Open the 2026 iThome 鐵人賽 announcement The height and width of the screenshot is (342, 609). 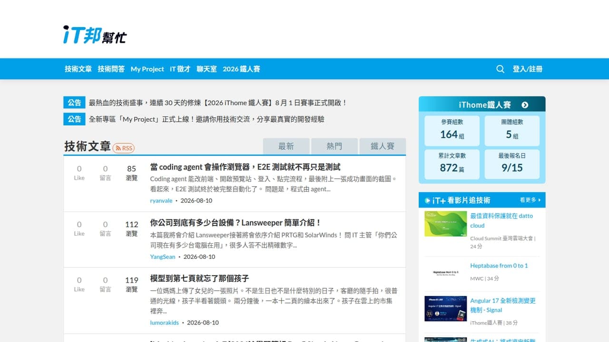(x=218, y=103)
